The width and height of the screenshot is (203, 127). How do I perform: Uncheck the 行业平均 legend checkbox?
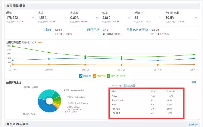point(94,76)
